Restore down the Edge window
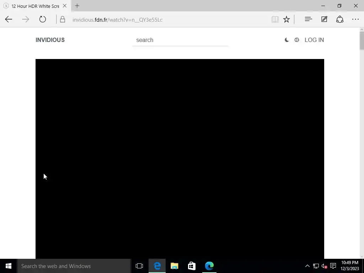This screenshot has height=273, width=364. (339, 6)
